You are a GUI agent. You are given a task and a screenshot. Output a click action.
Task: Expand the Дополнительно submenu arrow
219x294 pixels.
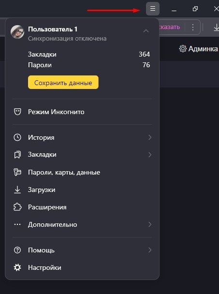click(x=149, y=224)
